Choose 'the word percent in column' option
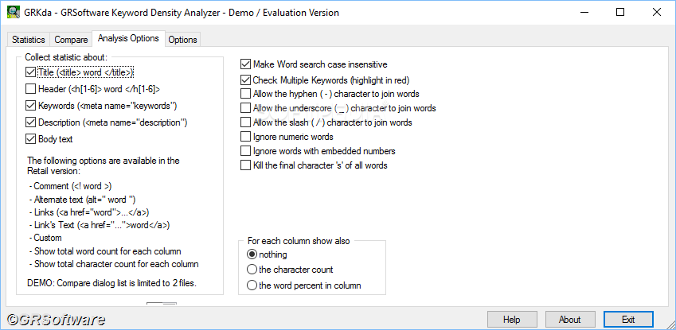 (x=252, y=285)
